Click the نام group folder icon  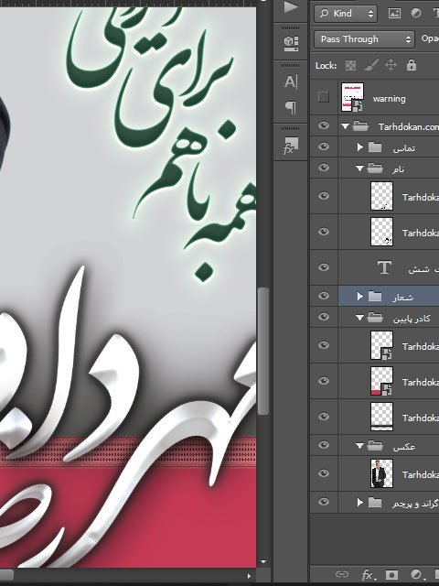pyautogui.click(x=375, y=168)
